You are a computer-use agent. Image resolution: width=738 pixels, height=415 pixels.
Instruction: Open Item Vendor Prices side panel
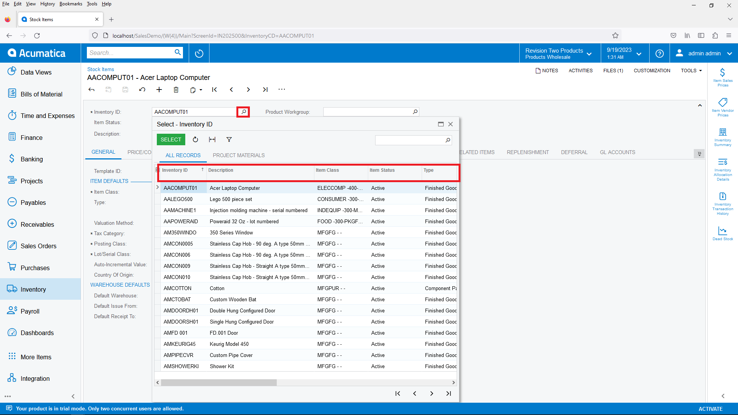[x=723, y=107]
